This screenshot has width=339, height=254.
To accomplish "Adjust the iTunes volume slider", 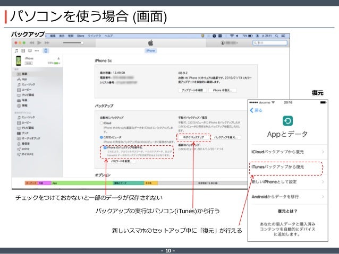I will [x=73, y=43].
